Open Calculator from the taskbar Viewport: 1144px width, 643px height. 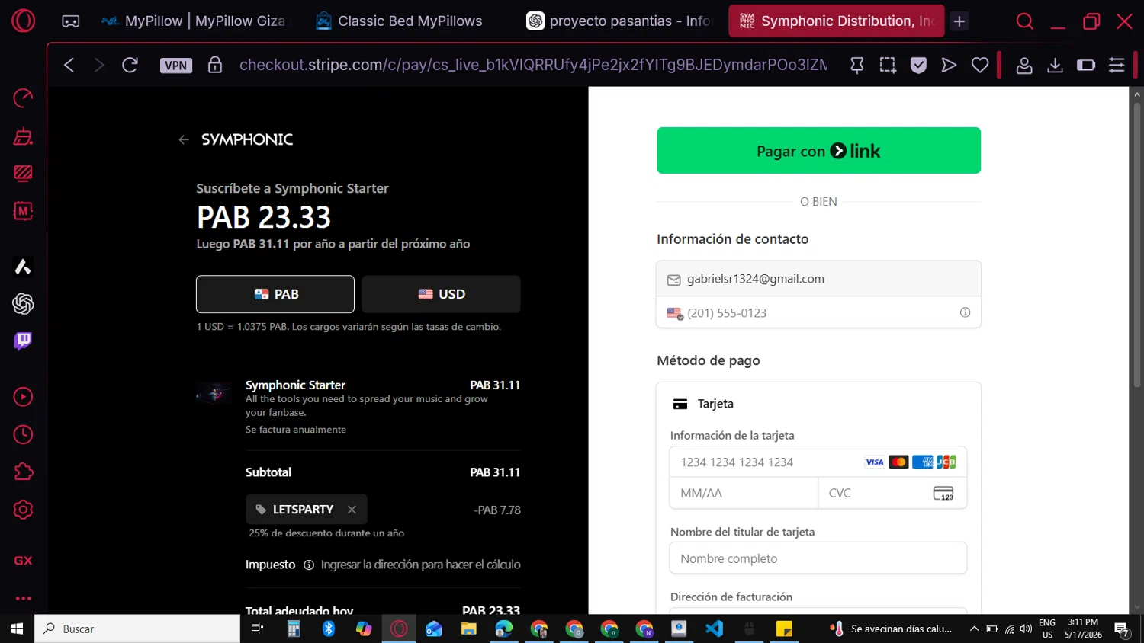tap(294, 629)
